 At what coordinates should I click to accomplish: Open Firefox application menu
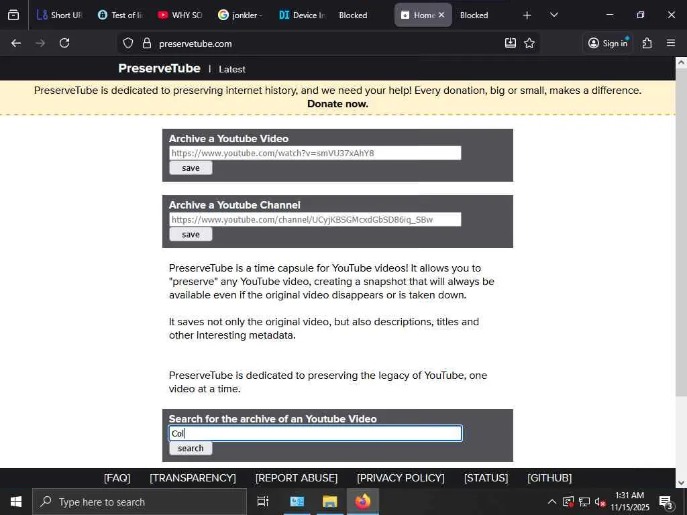671,43
